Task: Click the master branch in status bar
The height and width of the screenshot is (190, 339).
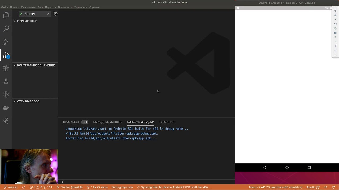Action: 11,187
